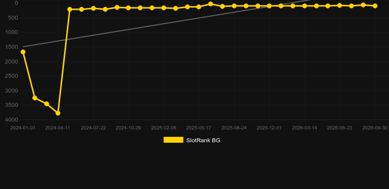Click the x-axis label 2026-09-30

(375, 128)
